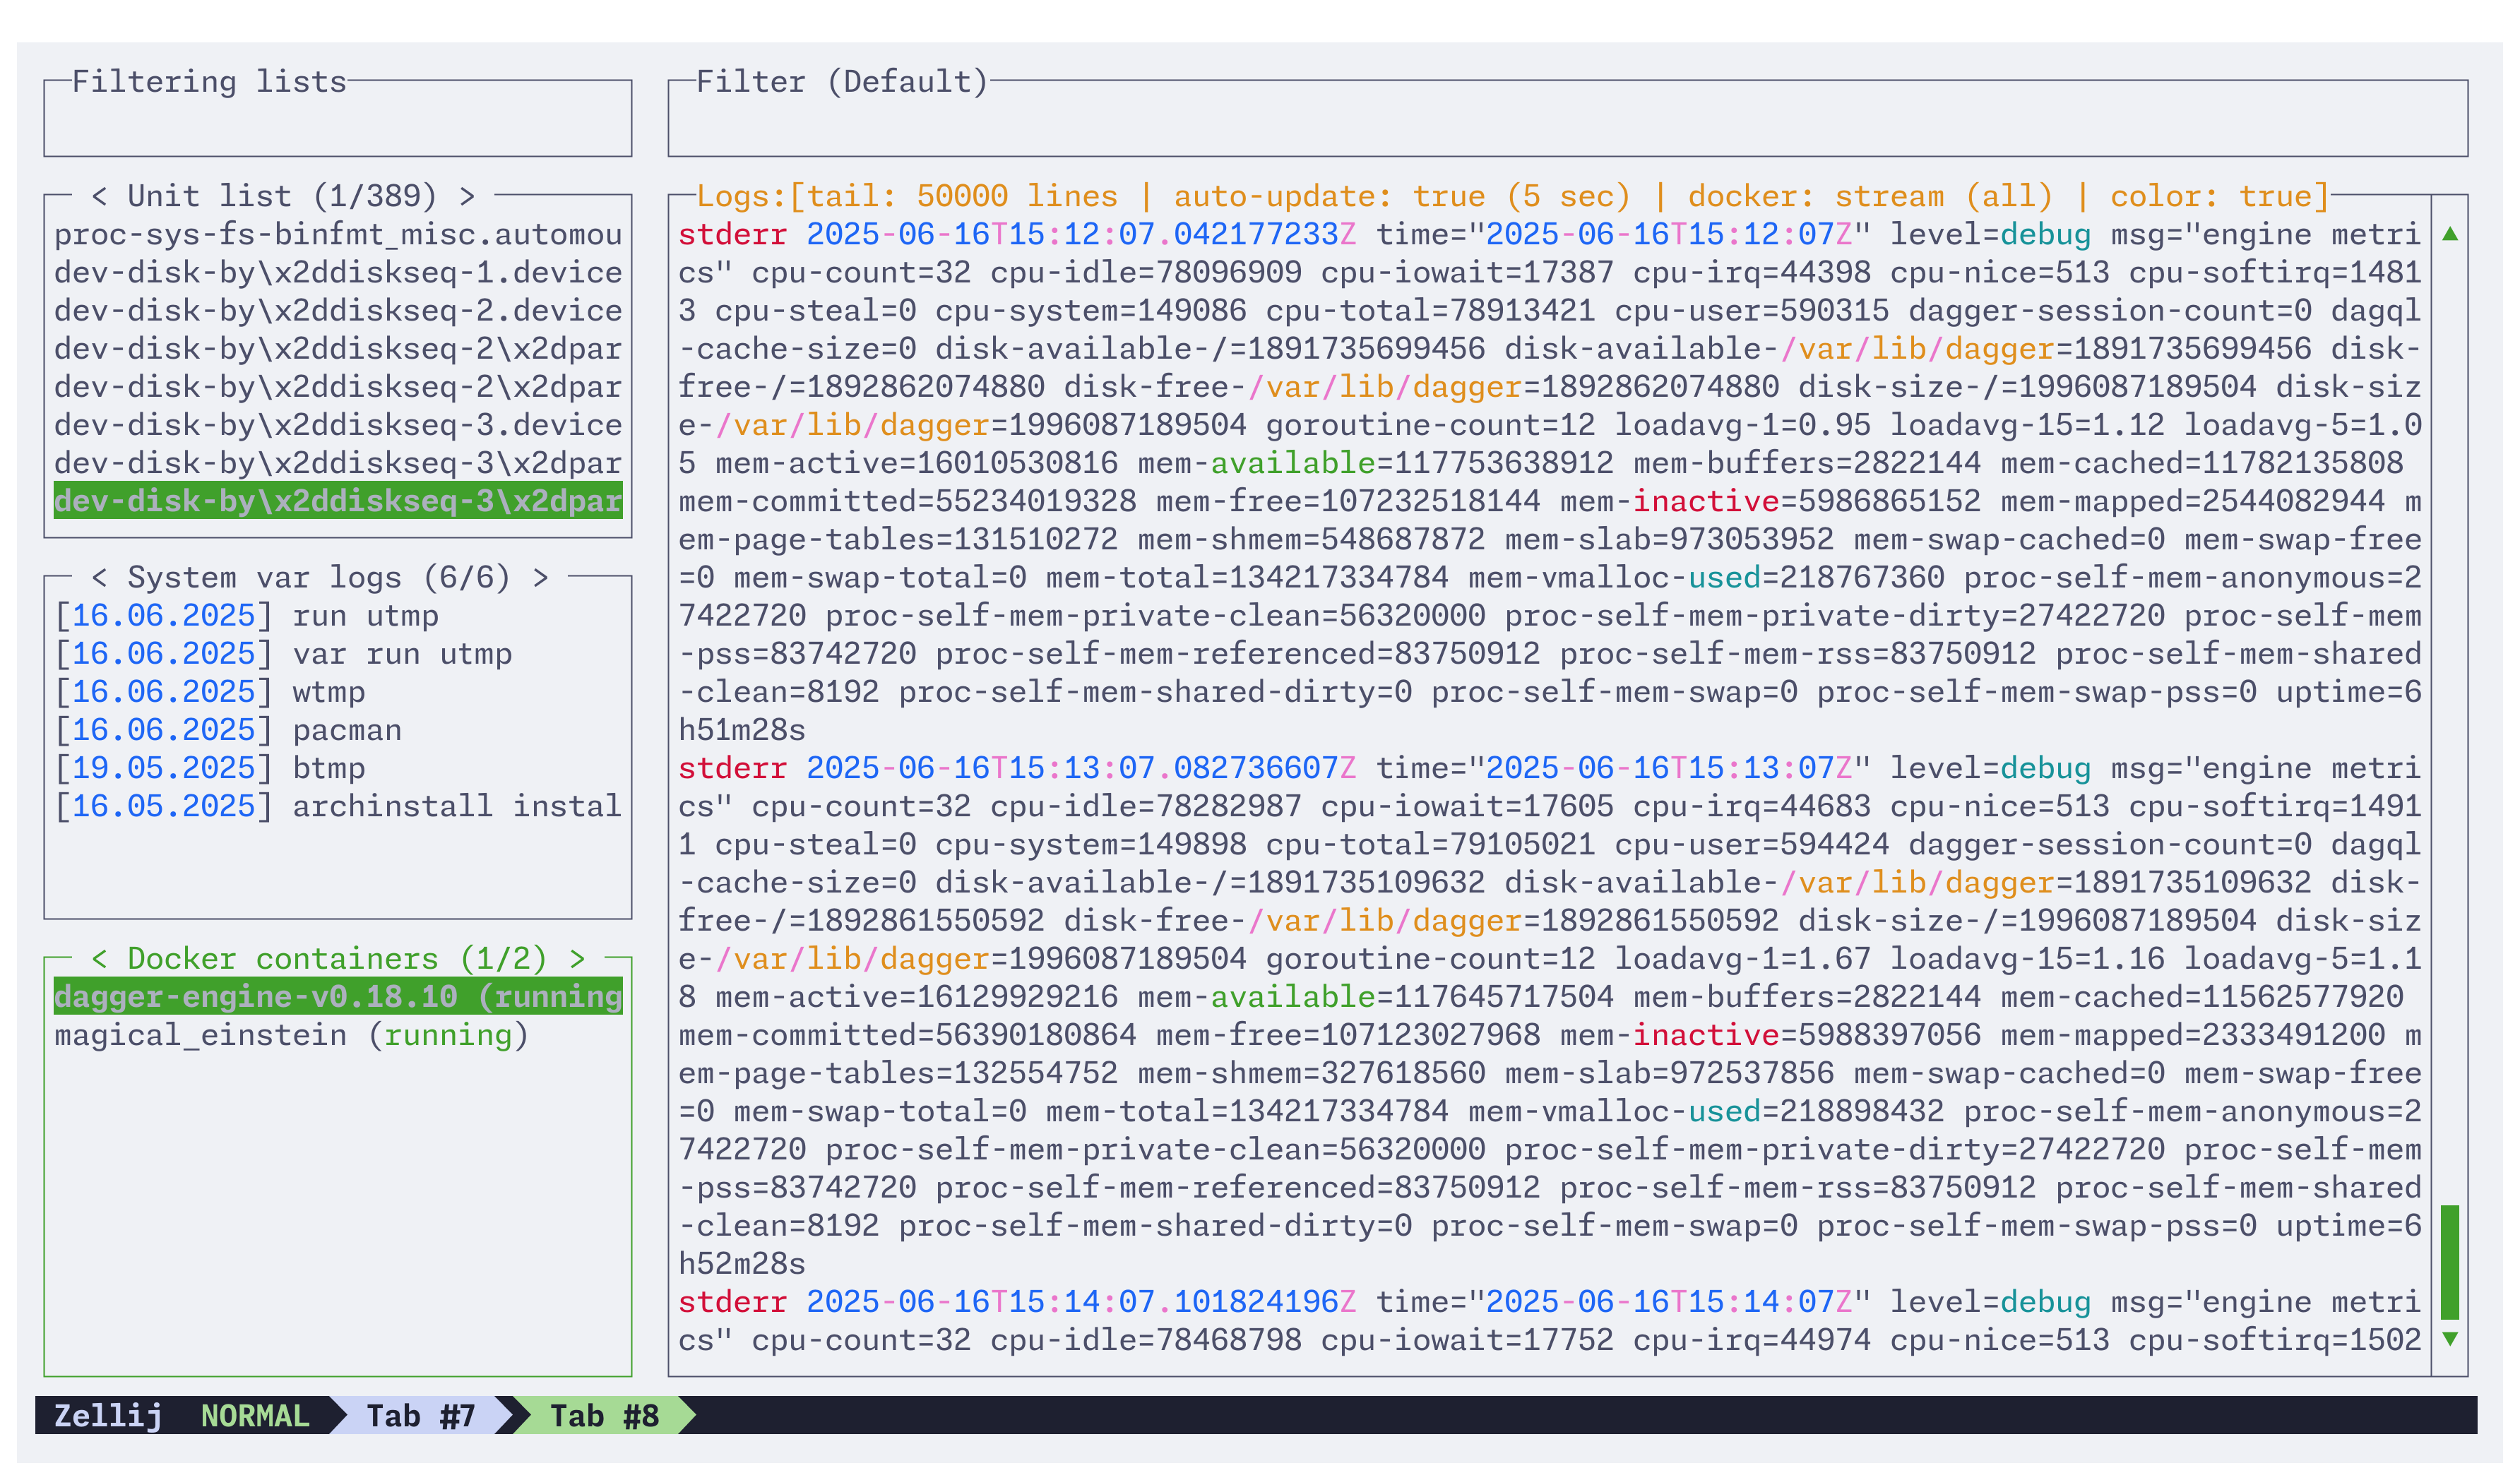The height and width of the screenshot is (1480, 2520).
Task: Click the scroll-up arrow in logs panel
Action: 2449,234
